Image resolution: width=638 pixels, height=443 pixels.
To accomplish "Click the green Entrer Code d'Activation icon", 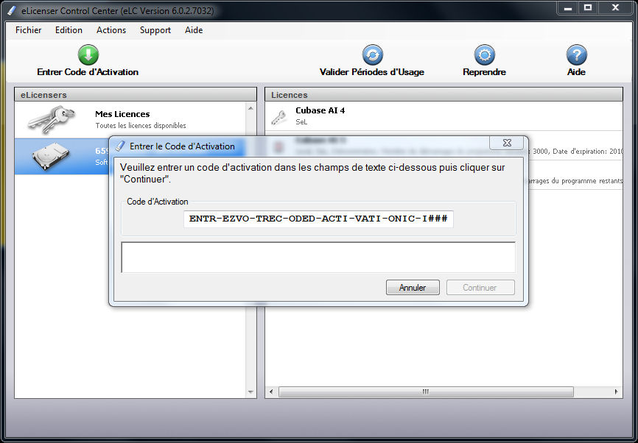I will pyautogui.click(x=88, y=55).
